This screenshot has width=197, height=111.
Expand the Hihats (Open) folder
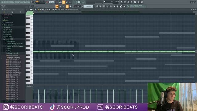pos(13,101)
